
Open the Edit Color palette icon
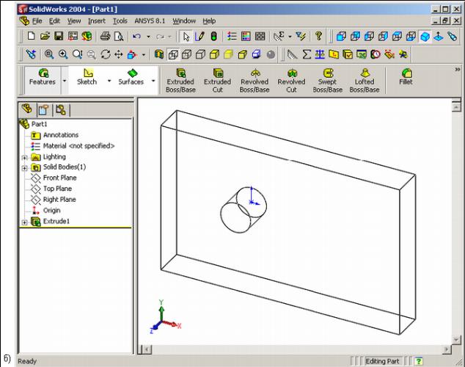246,37
